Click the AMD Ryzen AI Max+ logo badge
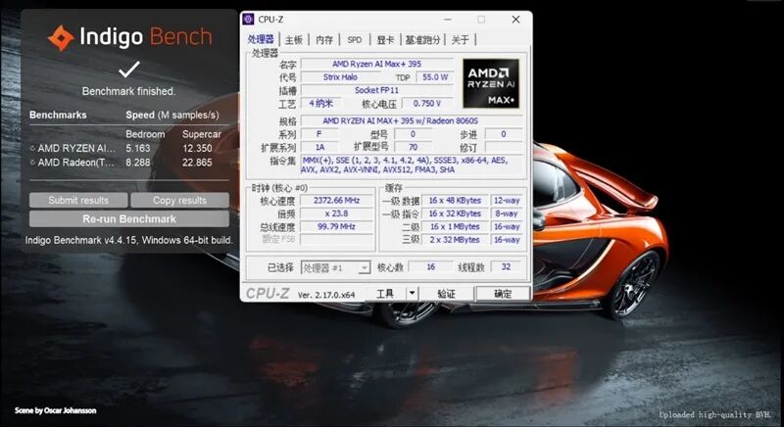The image size is (784, 427). (x=491, y=83)
